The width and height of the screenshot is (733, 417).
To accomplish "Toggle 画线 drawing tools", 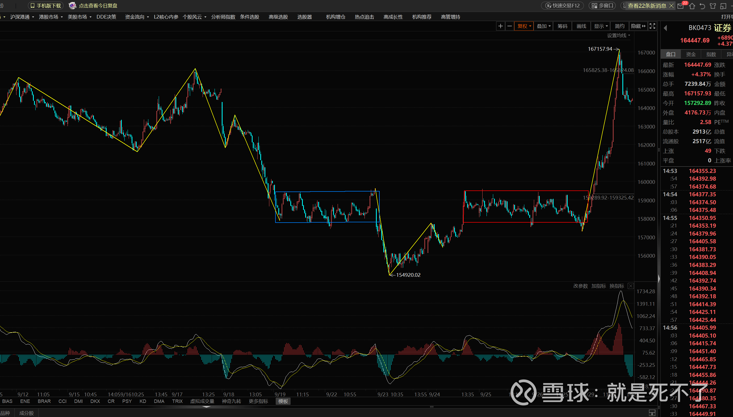I will pos(581,26).
